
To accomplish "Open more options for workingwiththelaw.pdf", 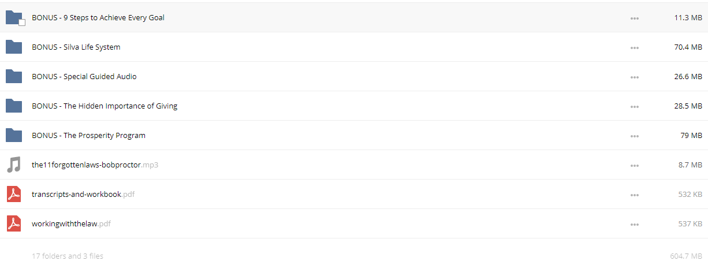I will click(635, 224).
